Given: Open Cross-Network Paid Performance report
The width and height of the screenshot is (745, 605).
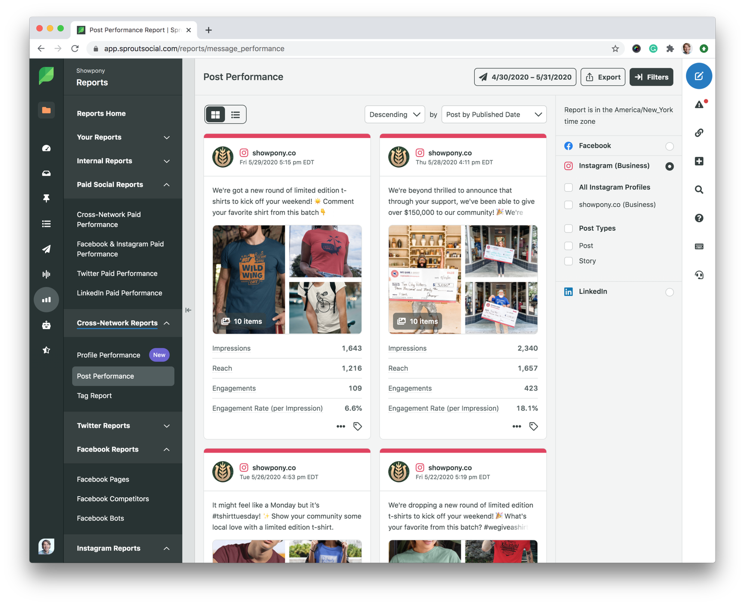Looking at the screenshot, I should tap(109, 219).
